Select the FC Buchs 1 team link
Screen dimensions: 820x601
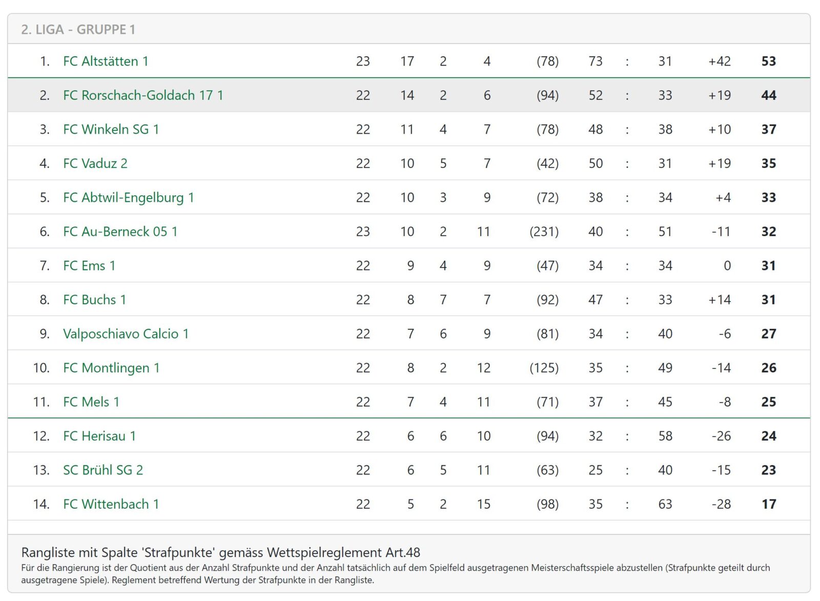click(94, 300)
